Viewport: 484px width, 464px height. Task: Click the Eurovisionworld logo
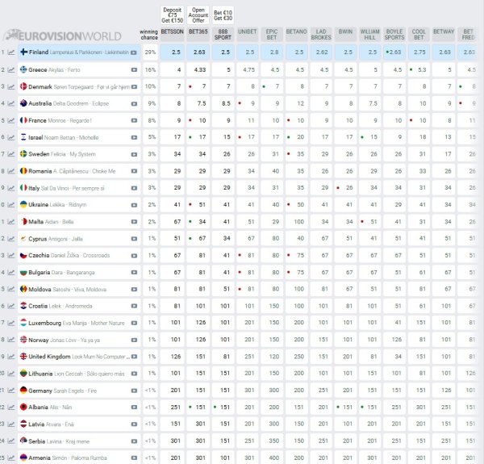63,36
